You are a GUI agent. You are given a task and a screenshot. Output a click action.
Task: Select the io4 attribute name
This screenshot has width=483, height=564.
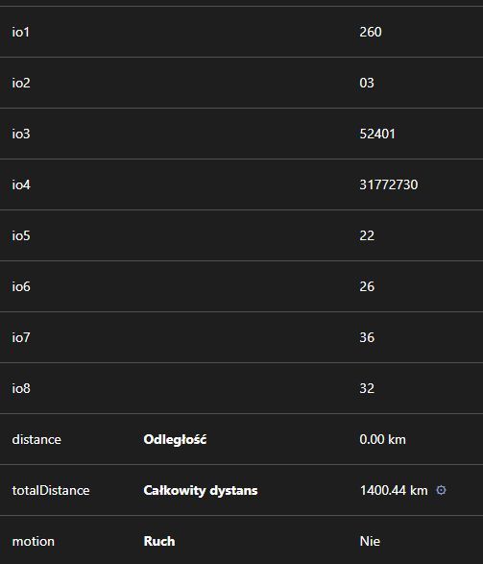click(x=21, y=184)
